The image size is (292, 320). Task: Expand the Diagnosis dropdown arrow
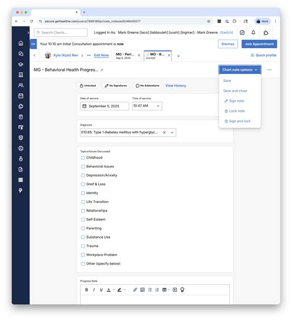[172, 133]
